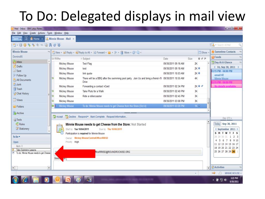Open Lotus Notes taskbar icon
265x199 pixels.
pyautogui.click(x=57, y=180)
